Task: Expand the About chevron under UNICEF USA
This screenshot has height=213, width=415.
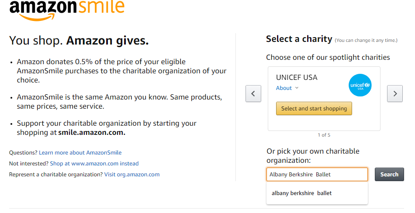Action: pyautogui.click(x=297, y=88)
